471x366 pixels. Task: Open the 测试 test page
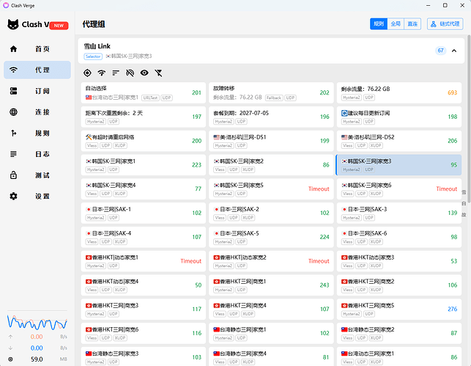pyautogui.click(x=37, y=175)
